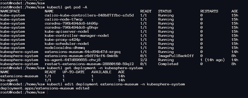Click the 1 (14h ago) restarts value
248x98 pixels.
212,60
